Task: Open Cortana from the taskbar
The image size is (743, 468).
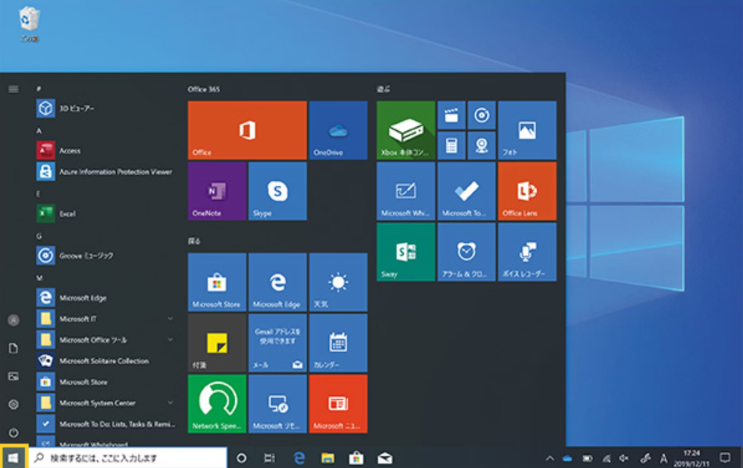Action: click(x=241, y=458)
